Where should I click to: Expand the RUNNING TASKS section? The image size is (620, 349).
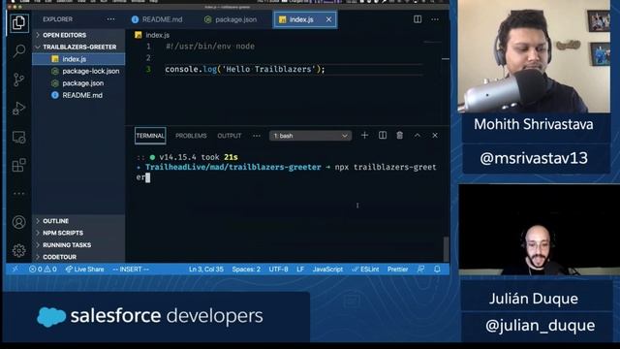(x=79, y=245)
